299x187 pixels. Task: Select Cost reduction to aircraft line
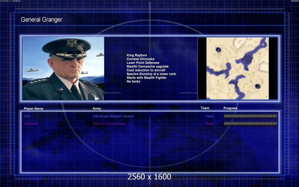click(146, 70)
